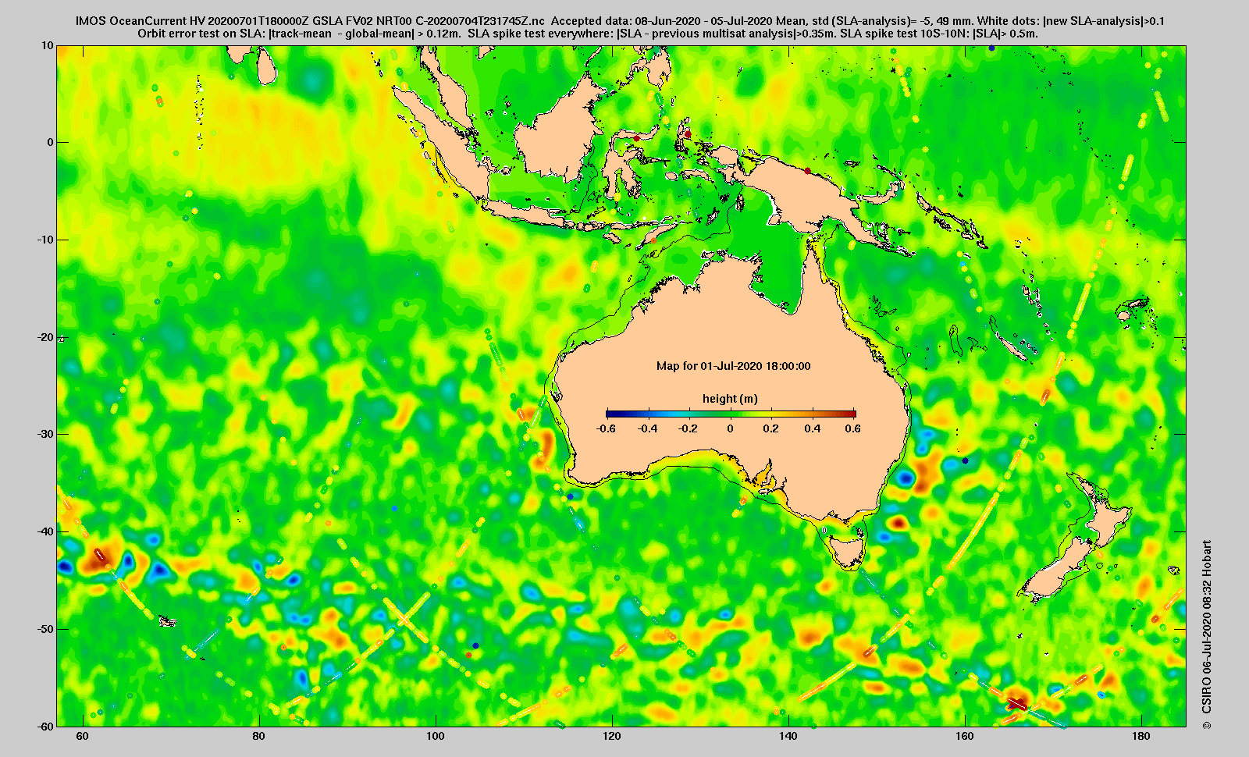Click the '0.6' colorbar maximum tick label
The height and width of the screenshot is (757, 1249).
click(x=852, y=428)
